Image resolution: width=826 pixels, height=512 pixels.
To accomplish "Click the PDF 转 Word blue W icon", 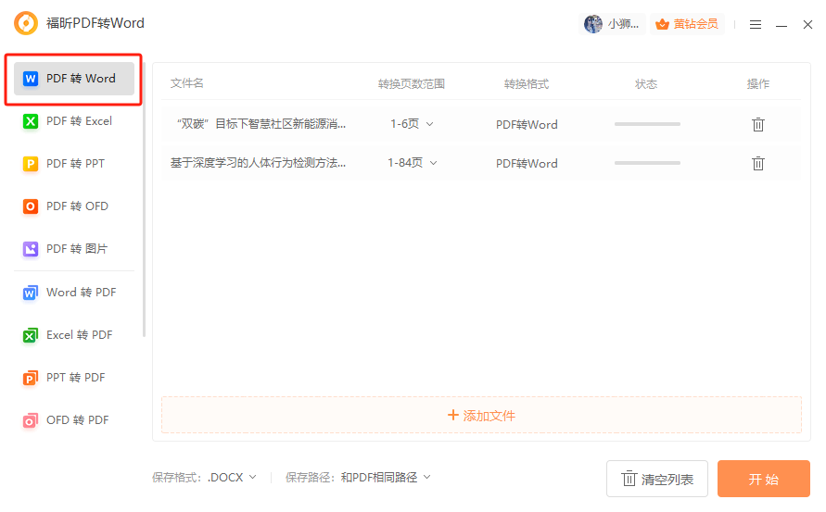I will click(x=31, y=79).
